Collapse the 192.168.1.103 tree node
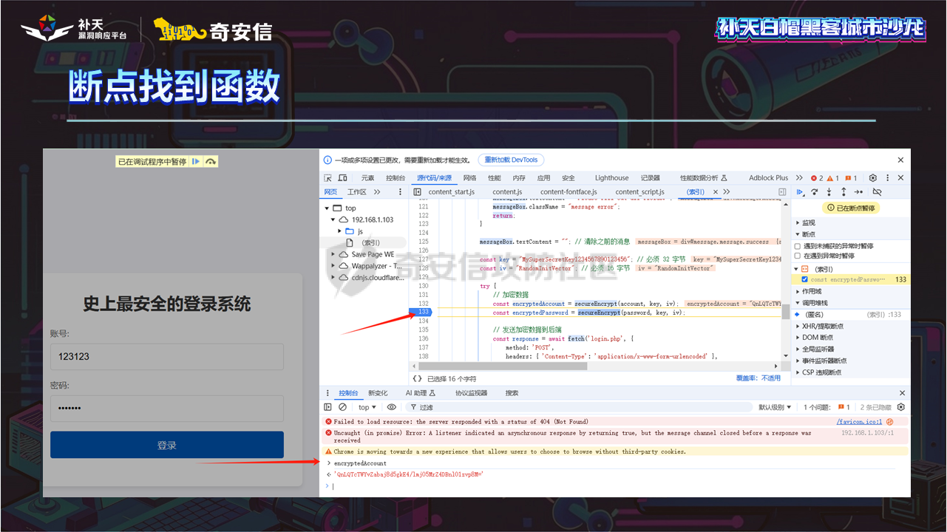947x532 pixels. pyautogui.click(x=333, y=220)
